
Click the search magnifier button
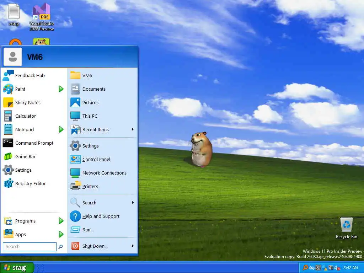click(60, 247)
